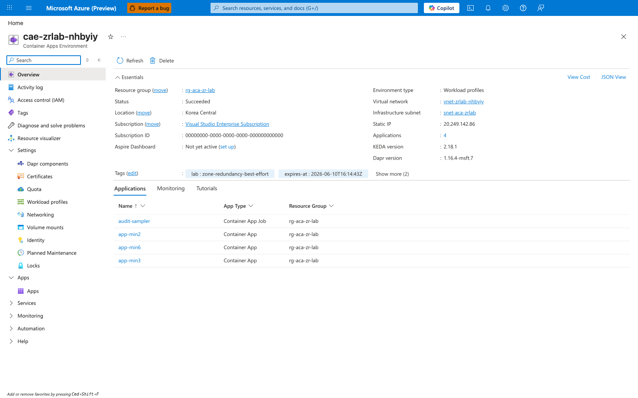Viewport: 638px width, 398px height.
Task: Open Access control (IAM)
Action: pyautogui.click(x=41, y=100)
